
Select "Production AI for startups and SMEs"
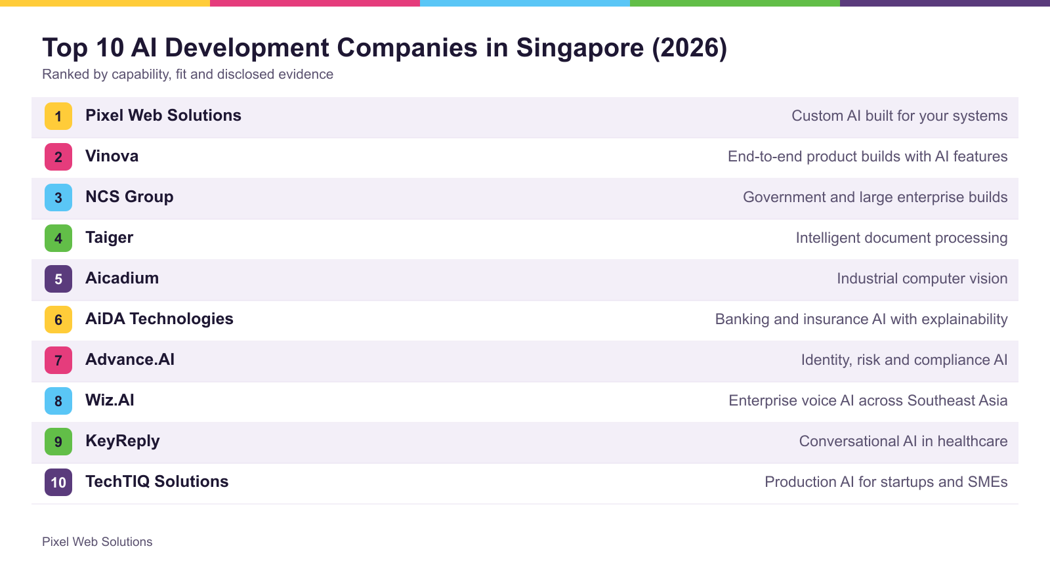pos(887,482)
